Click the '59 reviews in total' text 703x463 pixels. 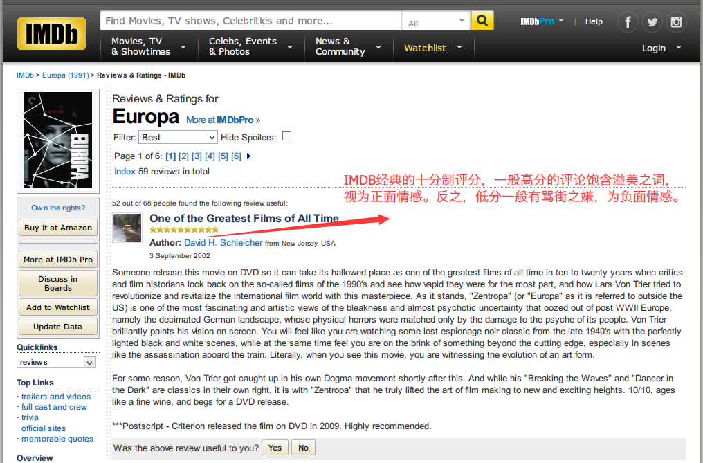[x=174, y=172]
